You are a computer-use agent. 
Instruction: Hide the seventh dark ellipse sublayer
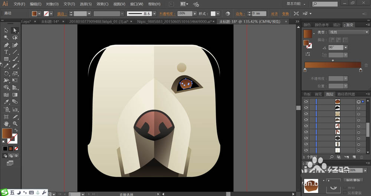[306, 138]
